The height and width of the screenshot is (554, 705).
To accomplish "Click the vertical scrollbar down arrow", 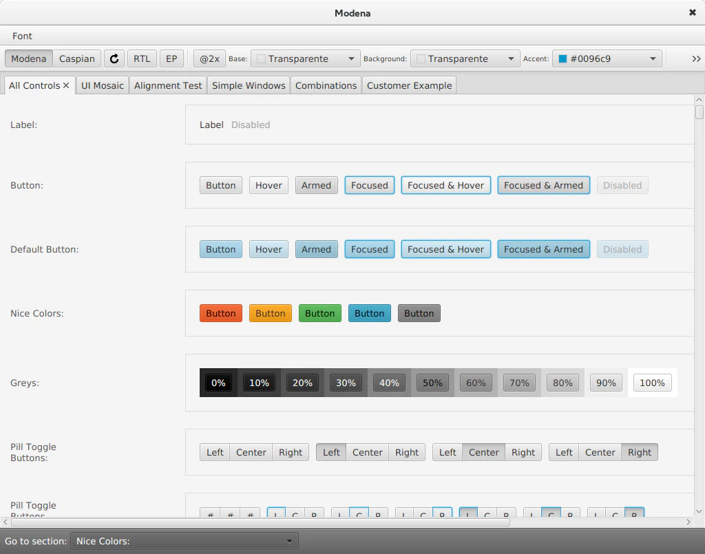I will 699,511.
